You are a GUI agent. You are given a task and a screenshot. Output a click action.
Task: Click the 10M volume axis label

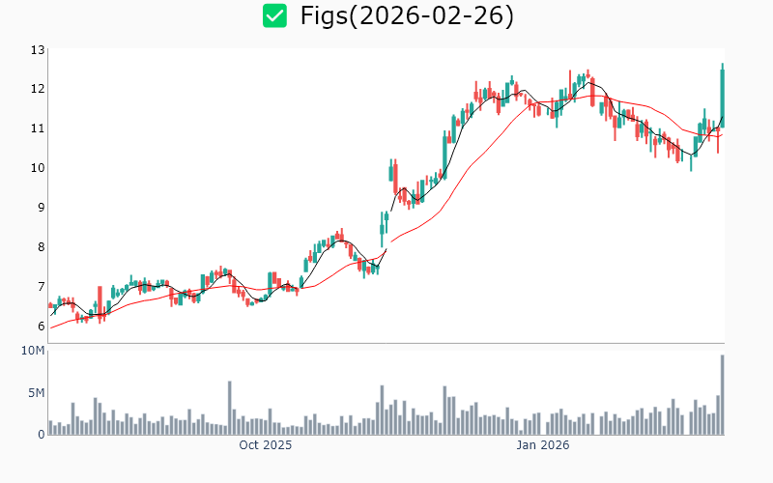34,351
